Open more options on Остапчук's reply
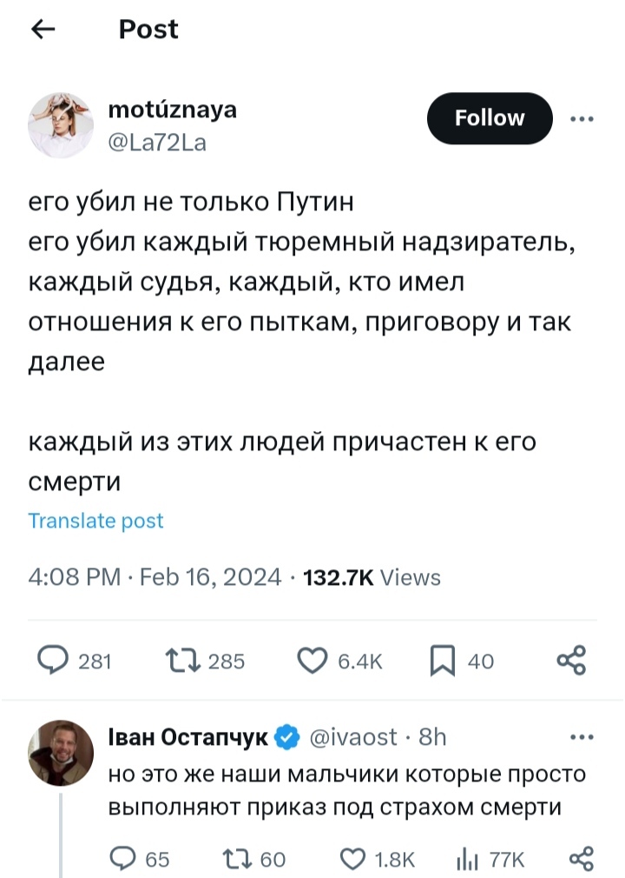The height and width of the screenshot is (878, 625). (x=580, y=738)
